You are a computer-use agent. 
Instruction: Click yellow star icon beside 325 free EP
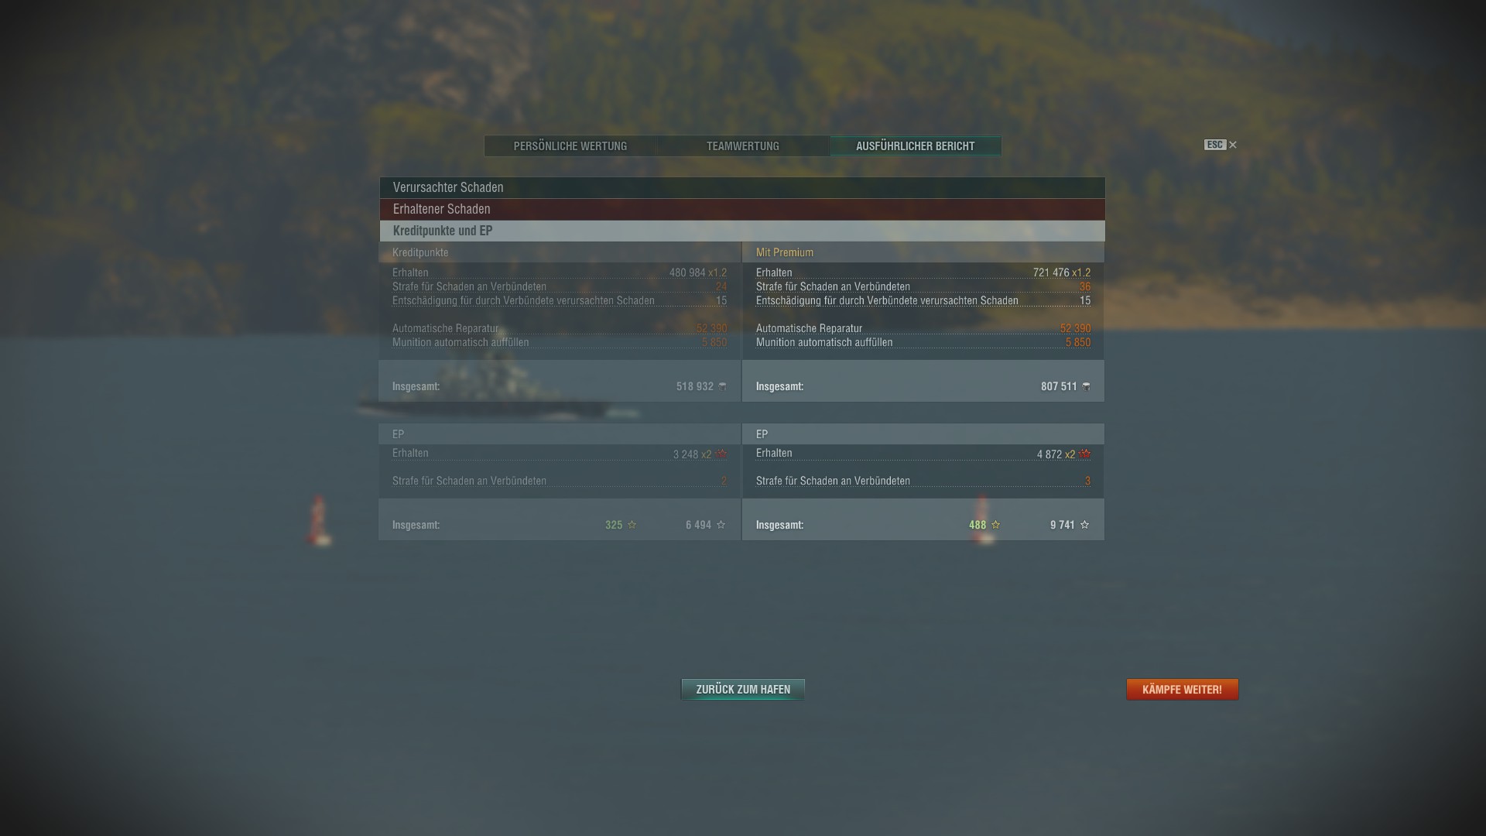click(632, 525)
